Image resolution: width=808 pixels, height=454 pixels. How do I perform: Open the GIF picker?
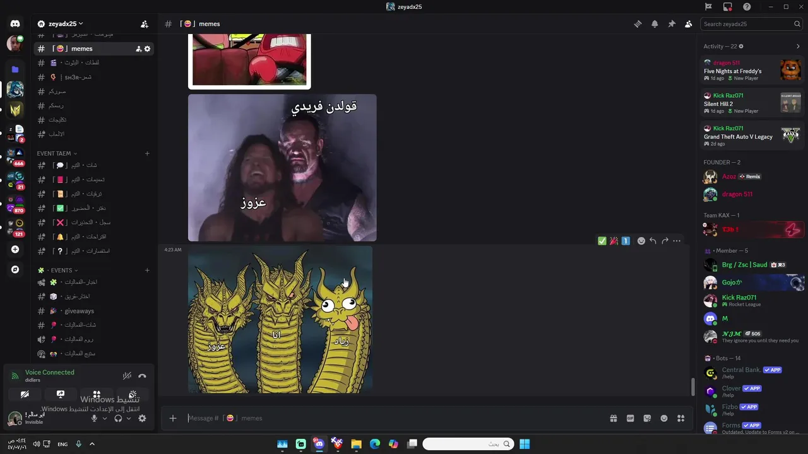(630, 418)
